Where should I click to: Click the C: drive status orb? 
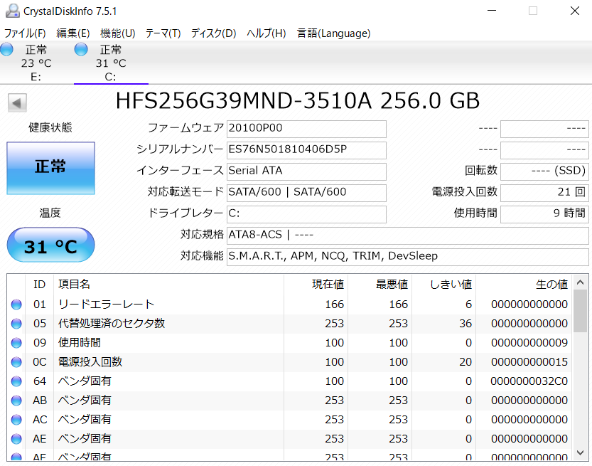click(x=81, y=49)
